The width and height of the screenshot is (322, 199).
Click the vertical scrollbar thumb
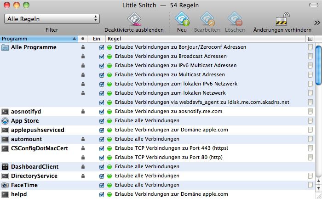pyautogui.click(x=318, y=65)
